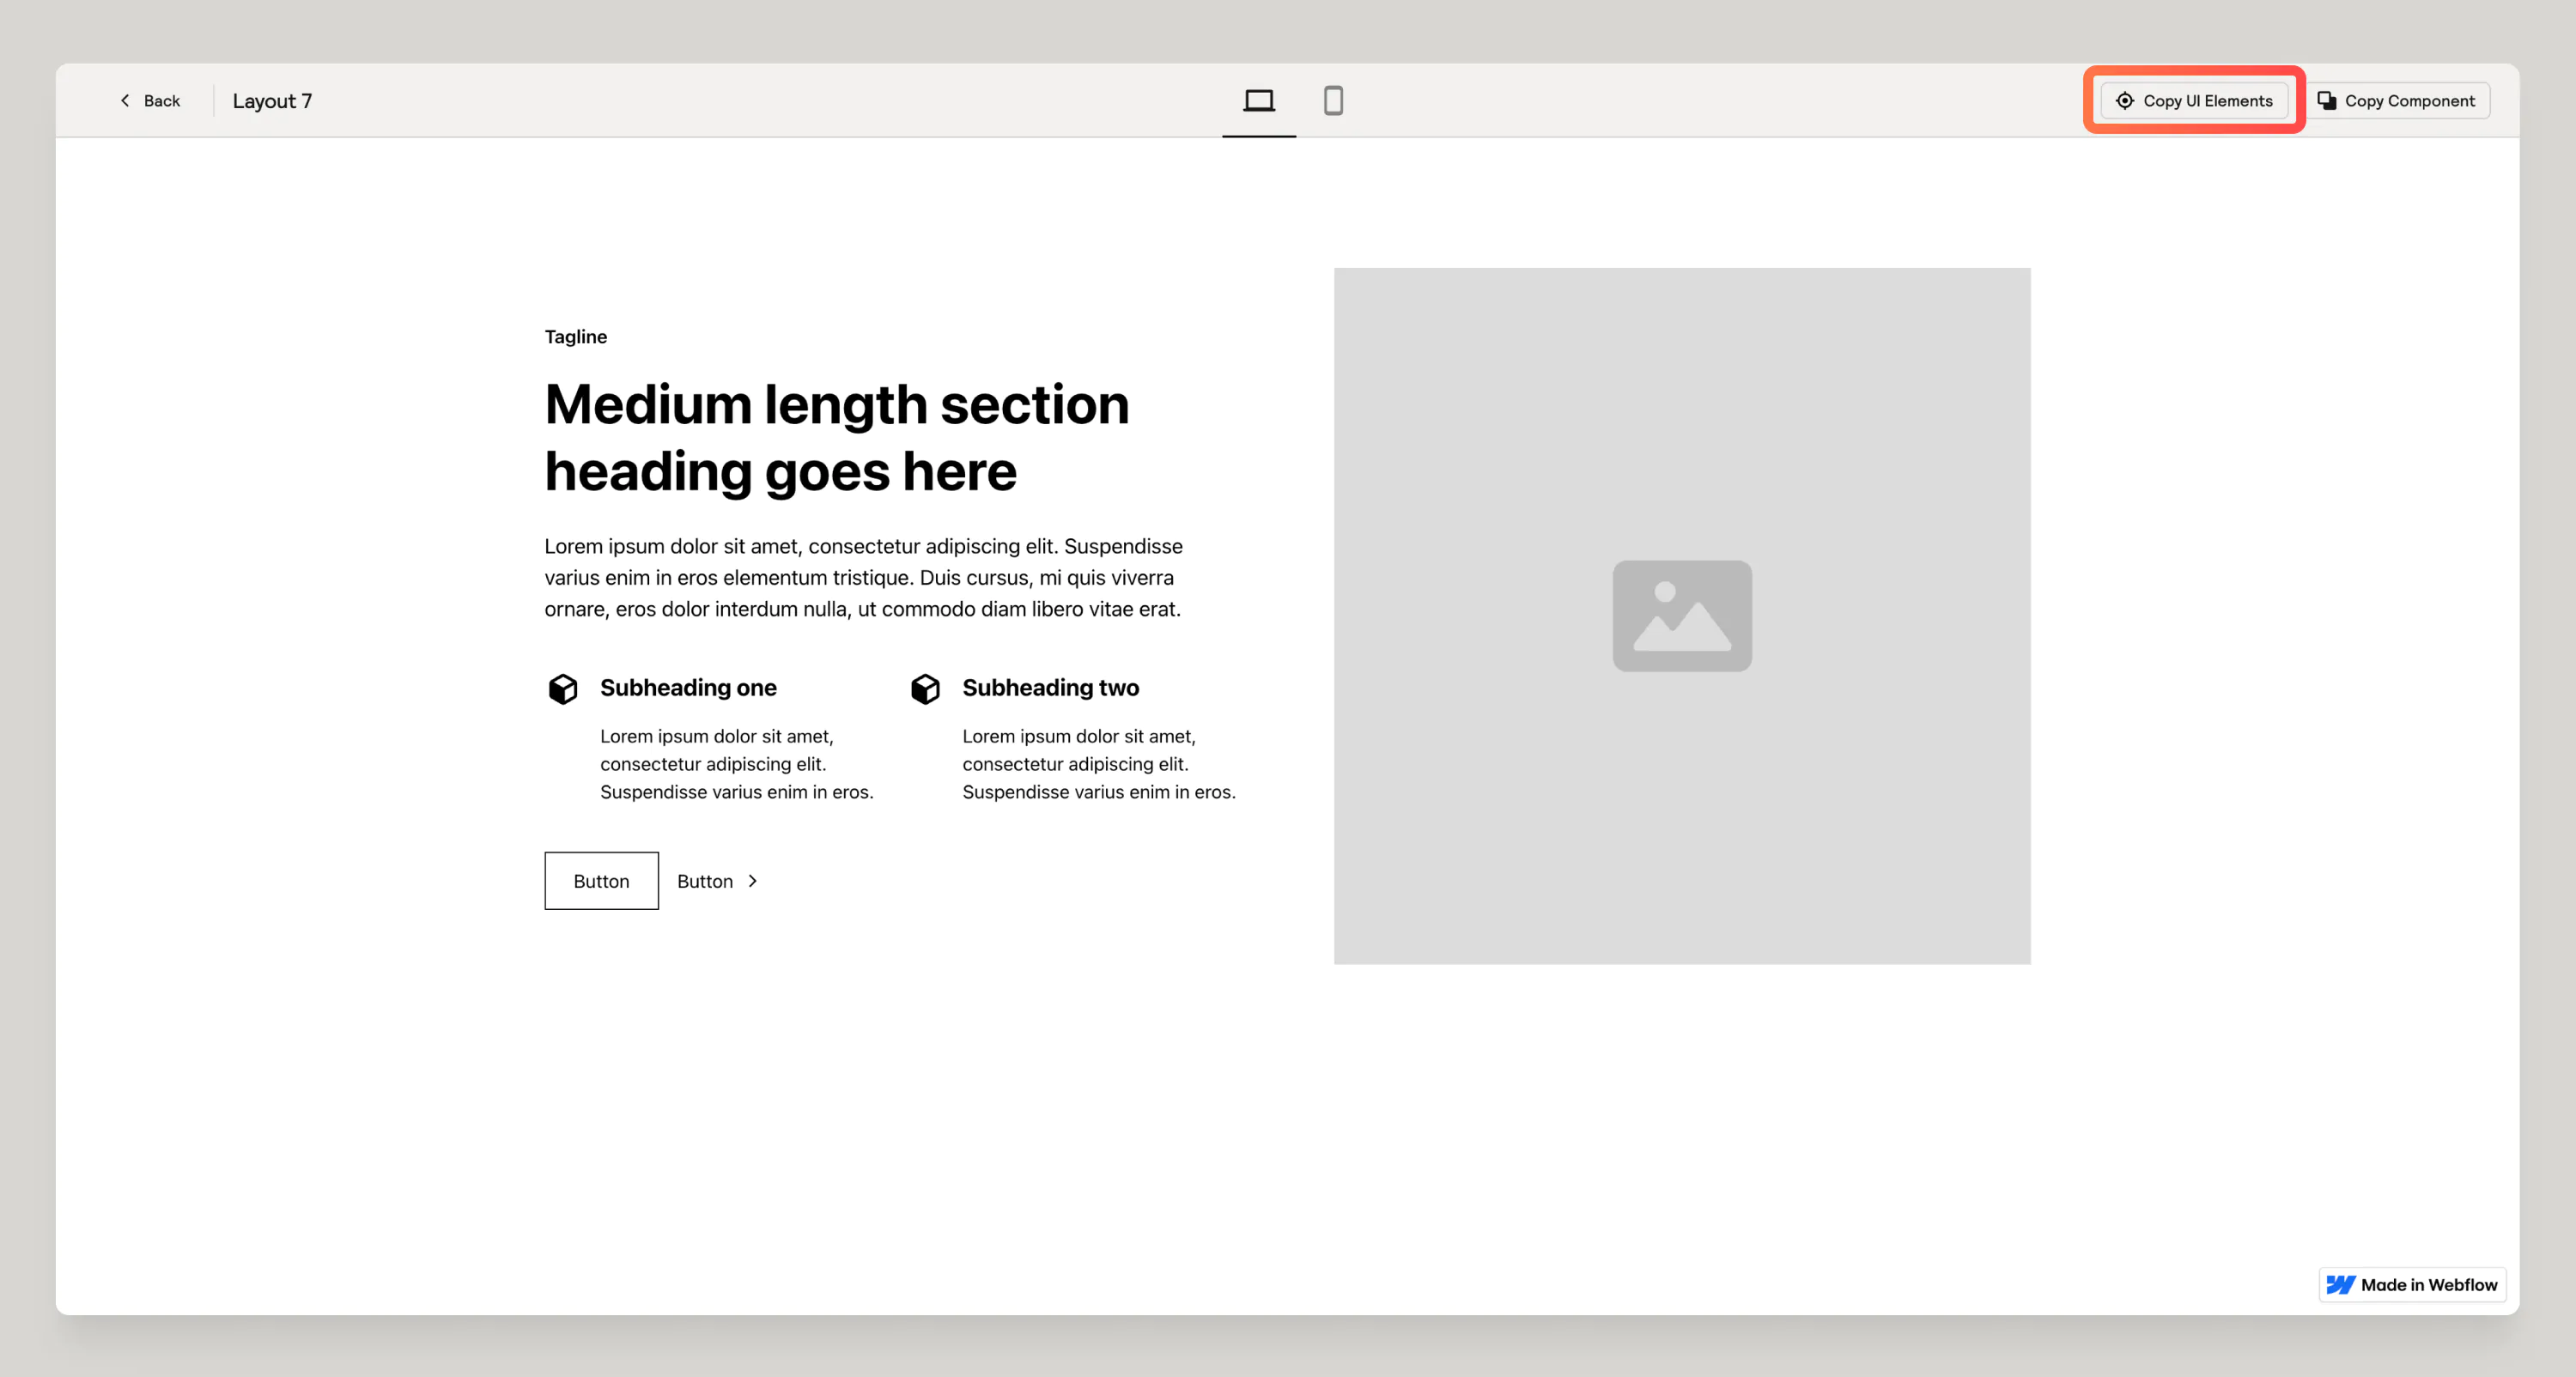Click the main Lorem ipsum paragraph
Image resolution: width=2576 pixels, height=1377 pixels.
coord(863,578)
